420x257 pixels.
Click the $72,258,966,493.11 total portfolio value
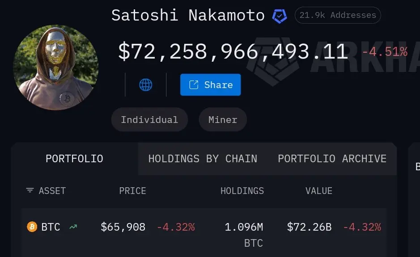(233, 51)
